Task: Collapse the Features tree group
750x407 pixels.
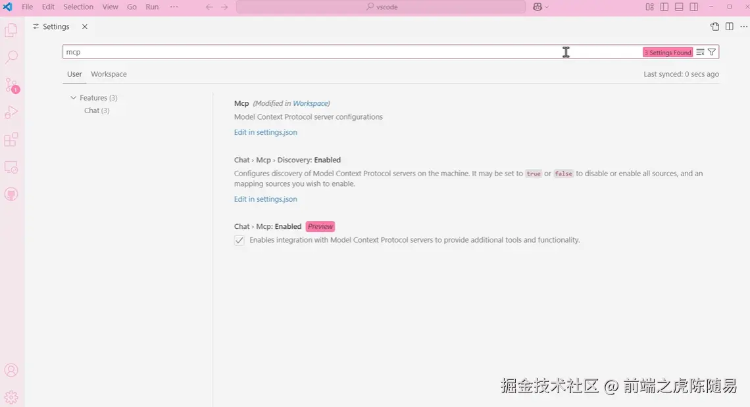Action: 73,97
